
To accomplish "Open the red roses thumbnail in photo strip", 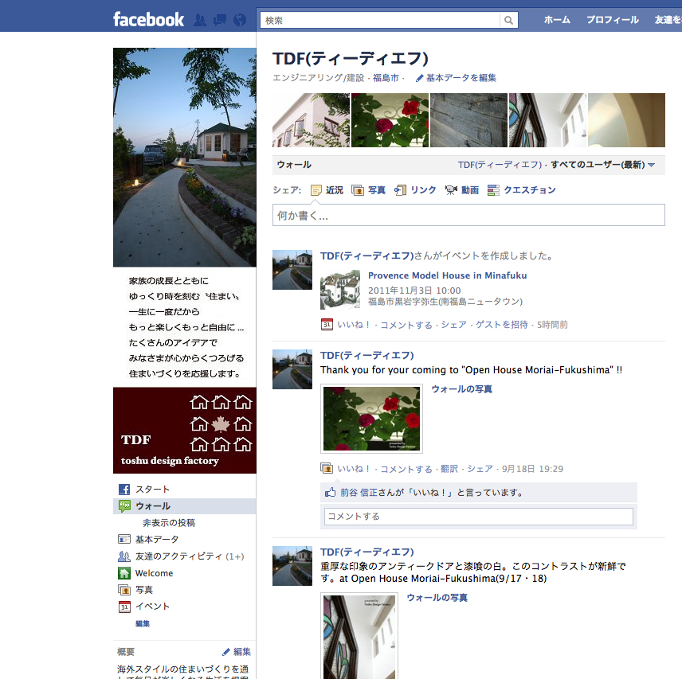I will point(390,120).
